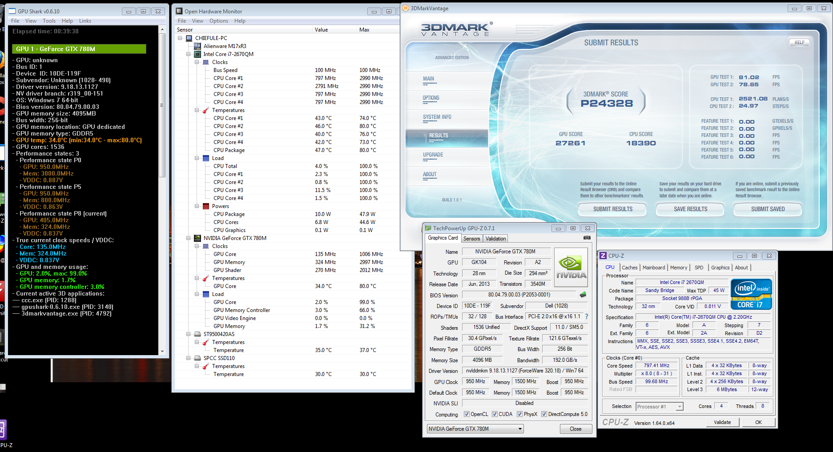Switch to the Validation tab in GPU-Z
833x452 pixels.
[x=495, y=239]
